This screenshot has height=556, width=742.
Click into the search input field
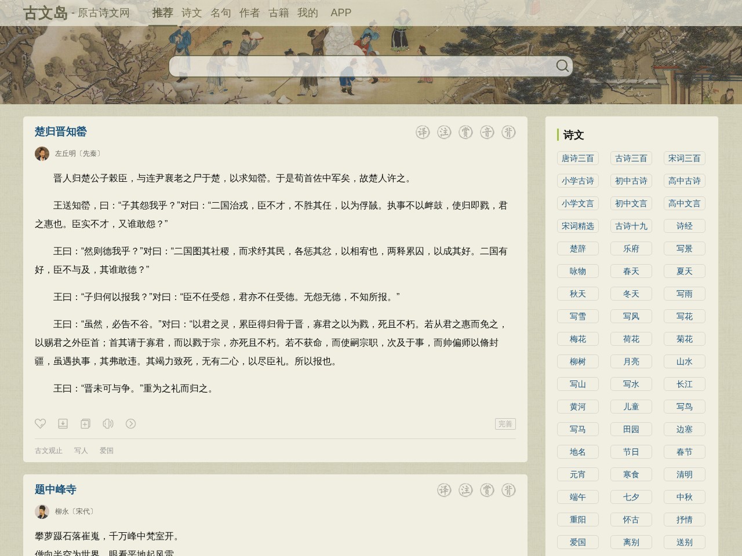[359, 67]
